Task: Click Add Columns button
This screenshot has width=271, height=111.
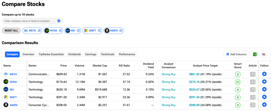Action: coord(236,54)
